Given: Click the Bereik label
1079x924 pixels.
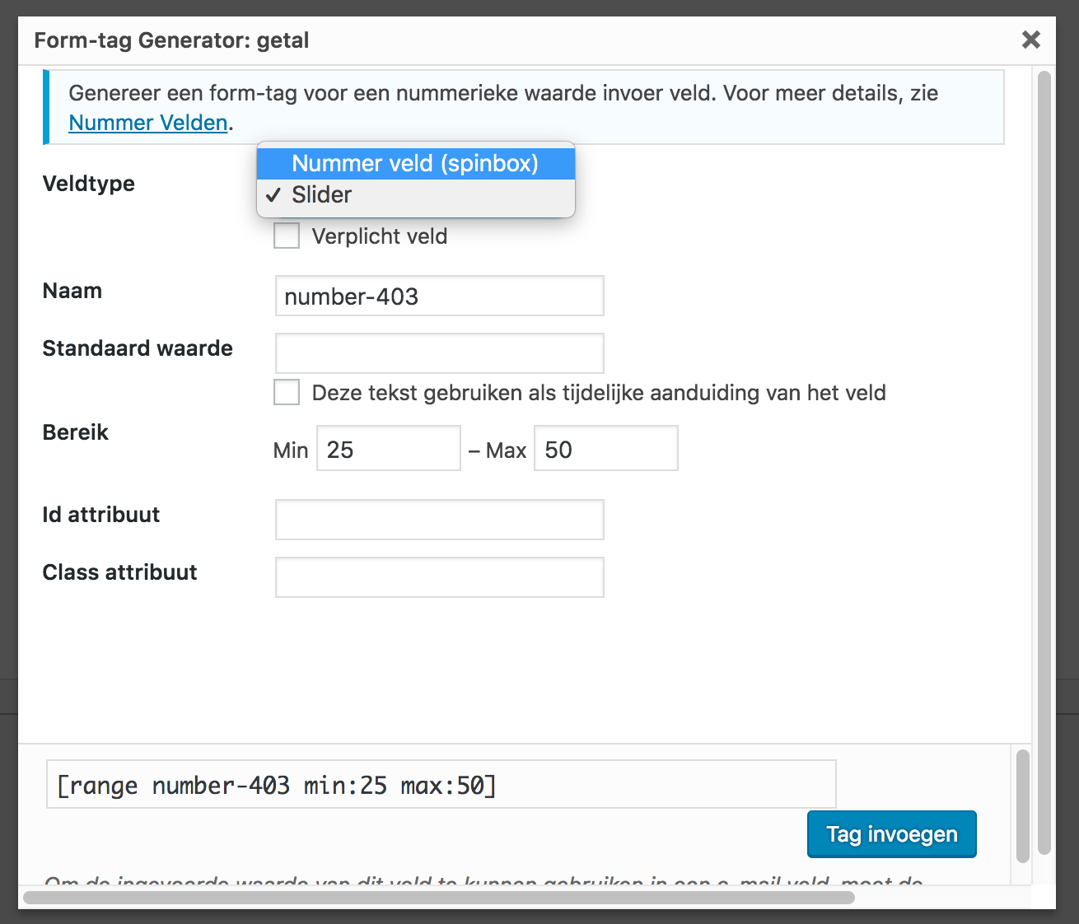Looking at the screenshot, I should point(76,432).
